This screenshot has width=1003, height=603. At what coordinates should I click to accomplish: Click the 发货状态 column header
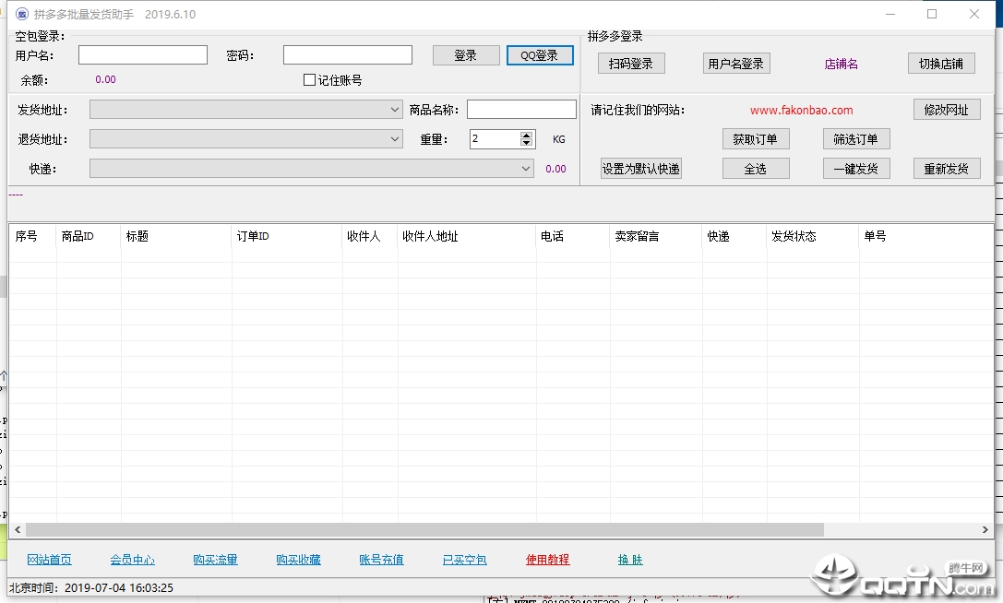tap(812, 236)
